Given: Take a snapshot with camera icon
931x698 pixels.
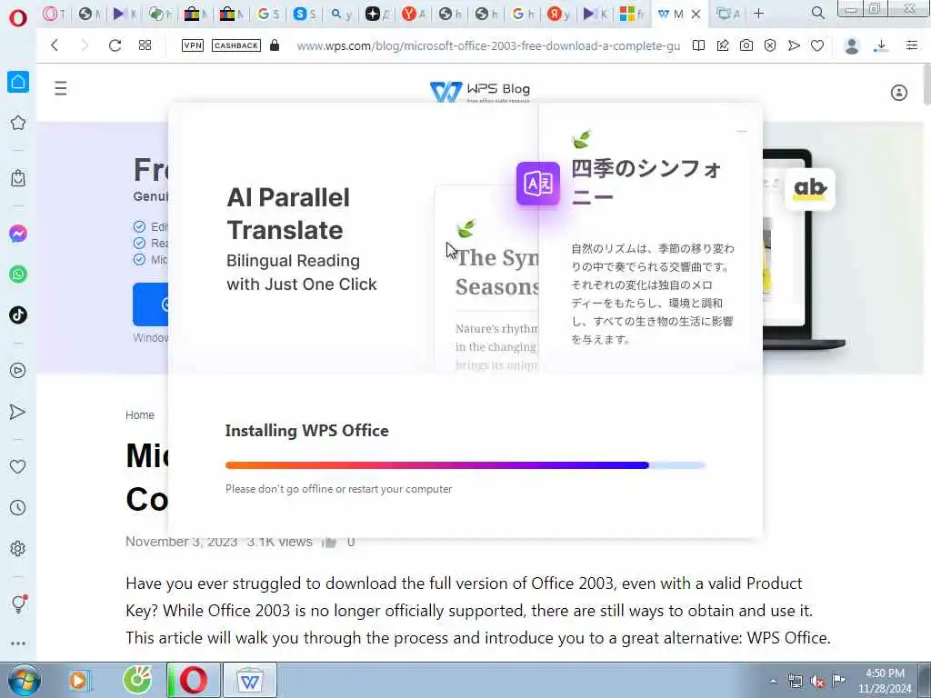Looking at the screenshot, I should [x=746, y=45].
